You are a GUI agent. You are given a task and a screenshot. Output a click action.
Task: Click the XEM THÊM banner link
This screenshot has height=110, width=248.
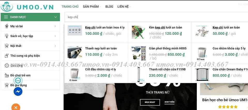click(169, 102)
